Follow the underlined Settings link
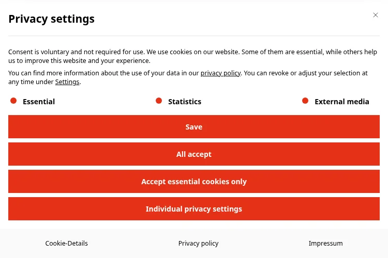Screen dimensions: 388x258 click(67, 82)
